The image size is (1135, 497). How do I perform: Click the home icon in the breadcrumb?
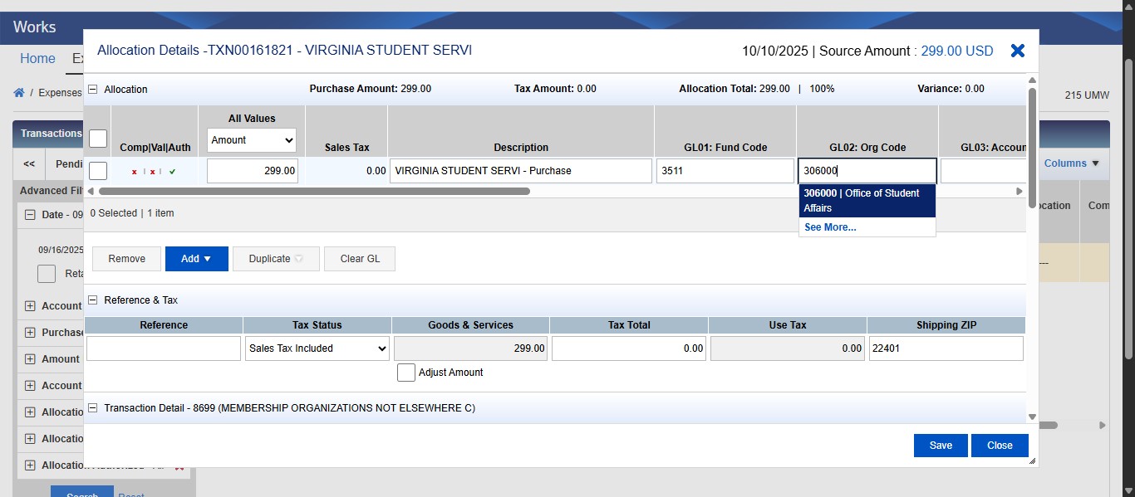18,93
